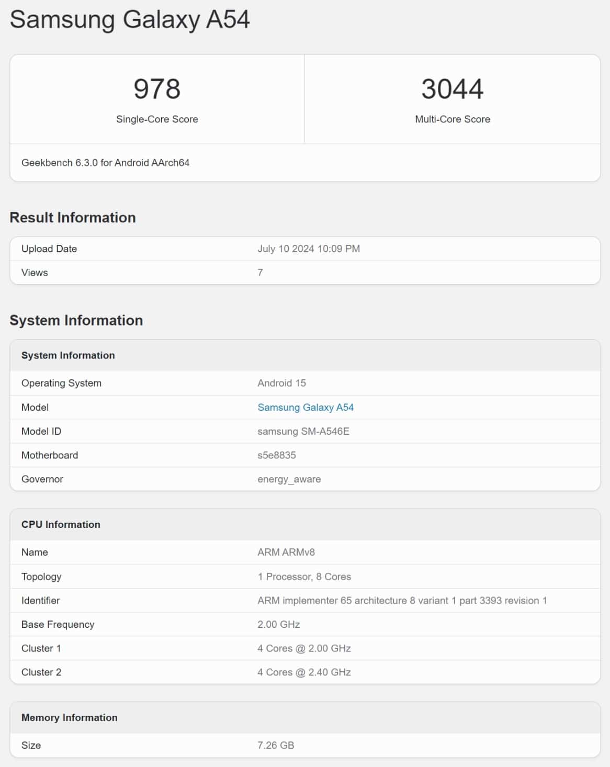
Task: Select the ARM ARMv8 value
Action: [x=286, y=552]
